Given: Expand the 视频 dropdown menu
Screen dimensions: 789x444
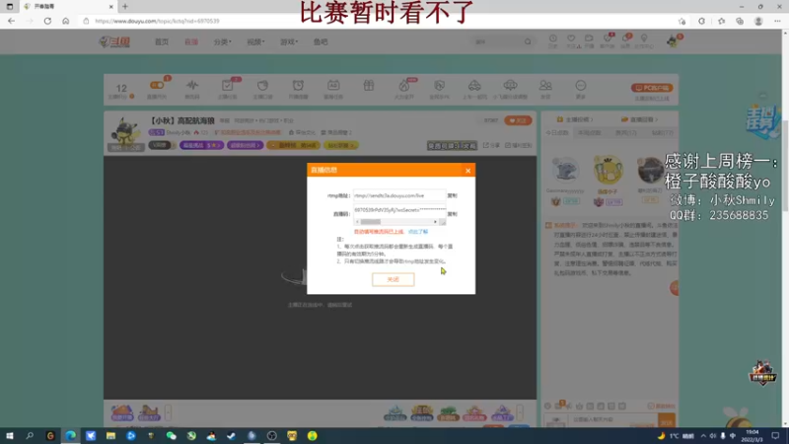Looking at the screenshot, I should [x=255, y=41].
